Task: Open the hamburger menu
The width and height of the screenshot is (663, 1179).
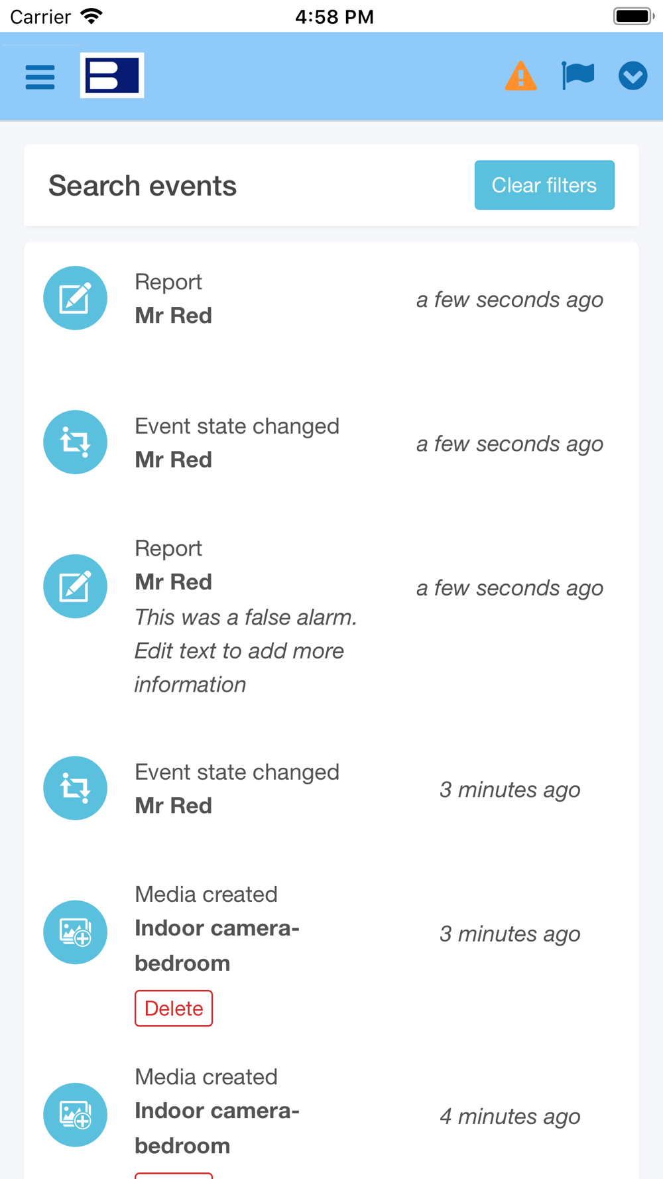Action: tap(40, 76)
